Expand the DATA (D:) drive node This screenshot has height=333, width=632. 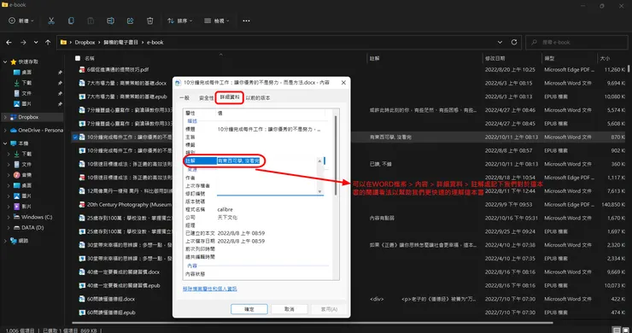pos(9,227)
